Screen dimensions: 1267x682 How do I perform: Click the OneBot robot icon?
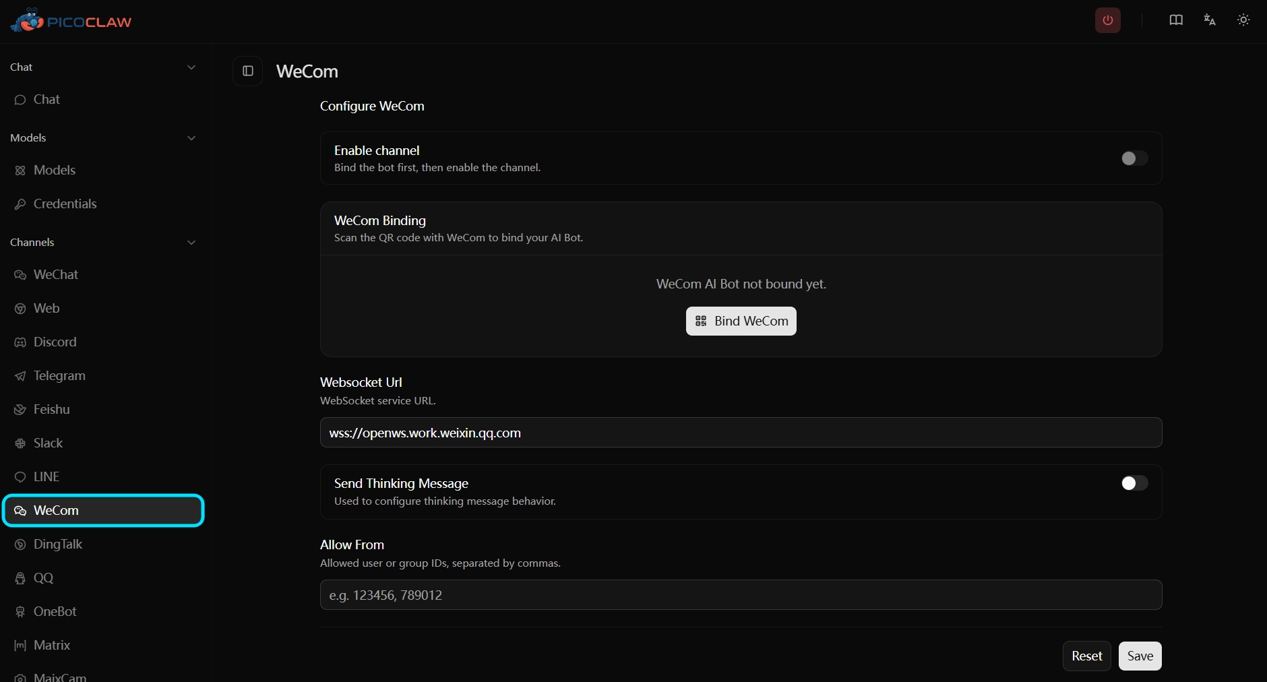point(20,612)
